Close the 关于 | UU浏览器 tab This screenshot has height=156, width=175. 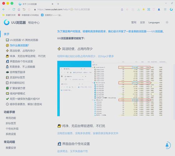coord(52,4)
